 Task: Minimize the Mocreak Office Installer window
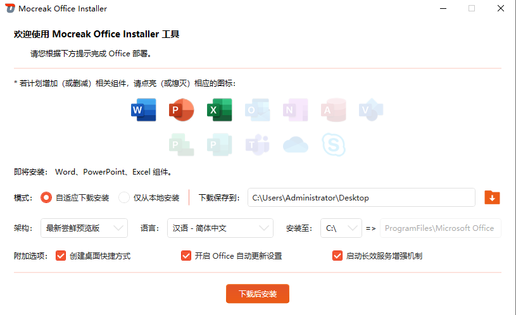443,9
